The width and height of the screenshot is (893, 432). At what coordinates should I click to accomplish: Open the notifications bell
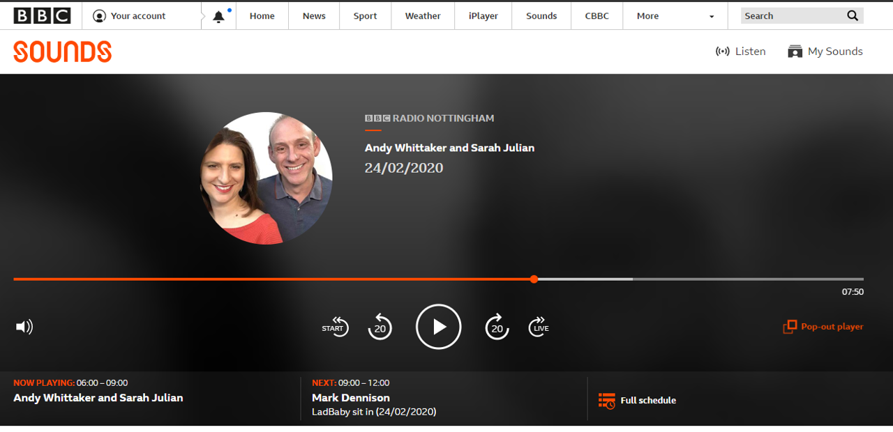pyautogui.click(x=219, y=17)
